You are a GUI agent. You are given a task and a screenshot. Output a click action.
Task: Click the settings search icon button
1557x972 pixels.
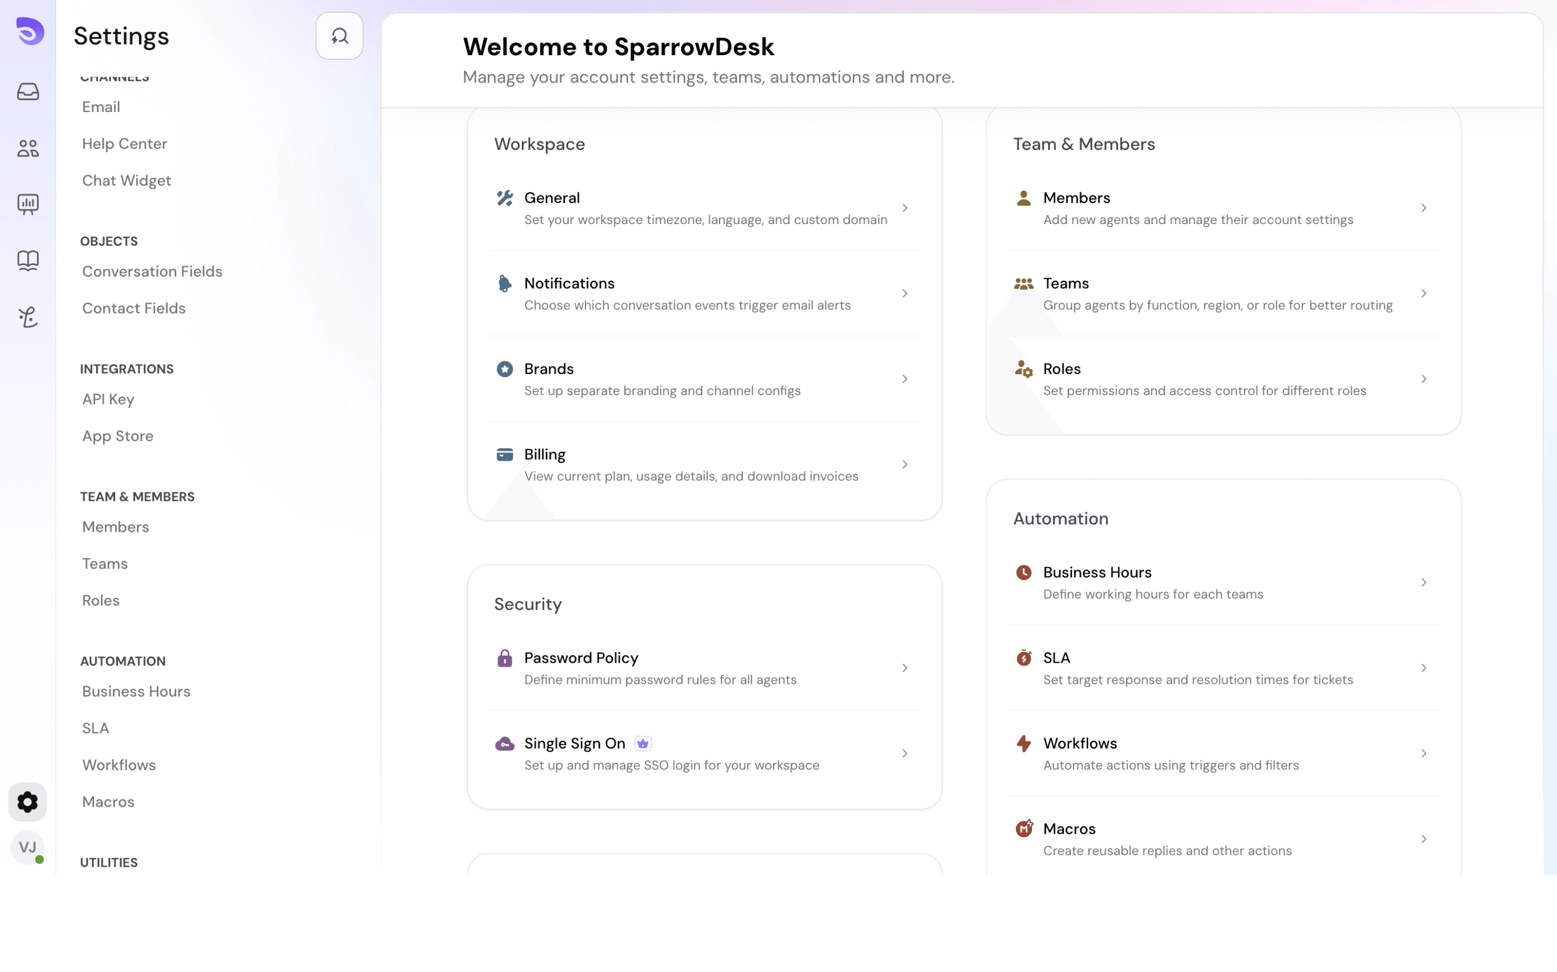click(339, 36)
